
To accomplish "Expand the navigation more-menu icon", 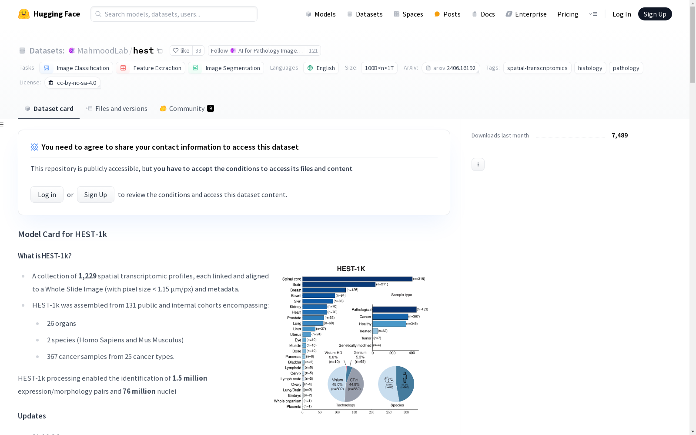I will pyautogui.click(x=593, y=14).
